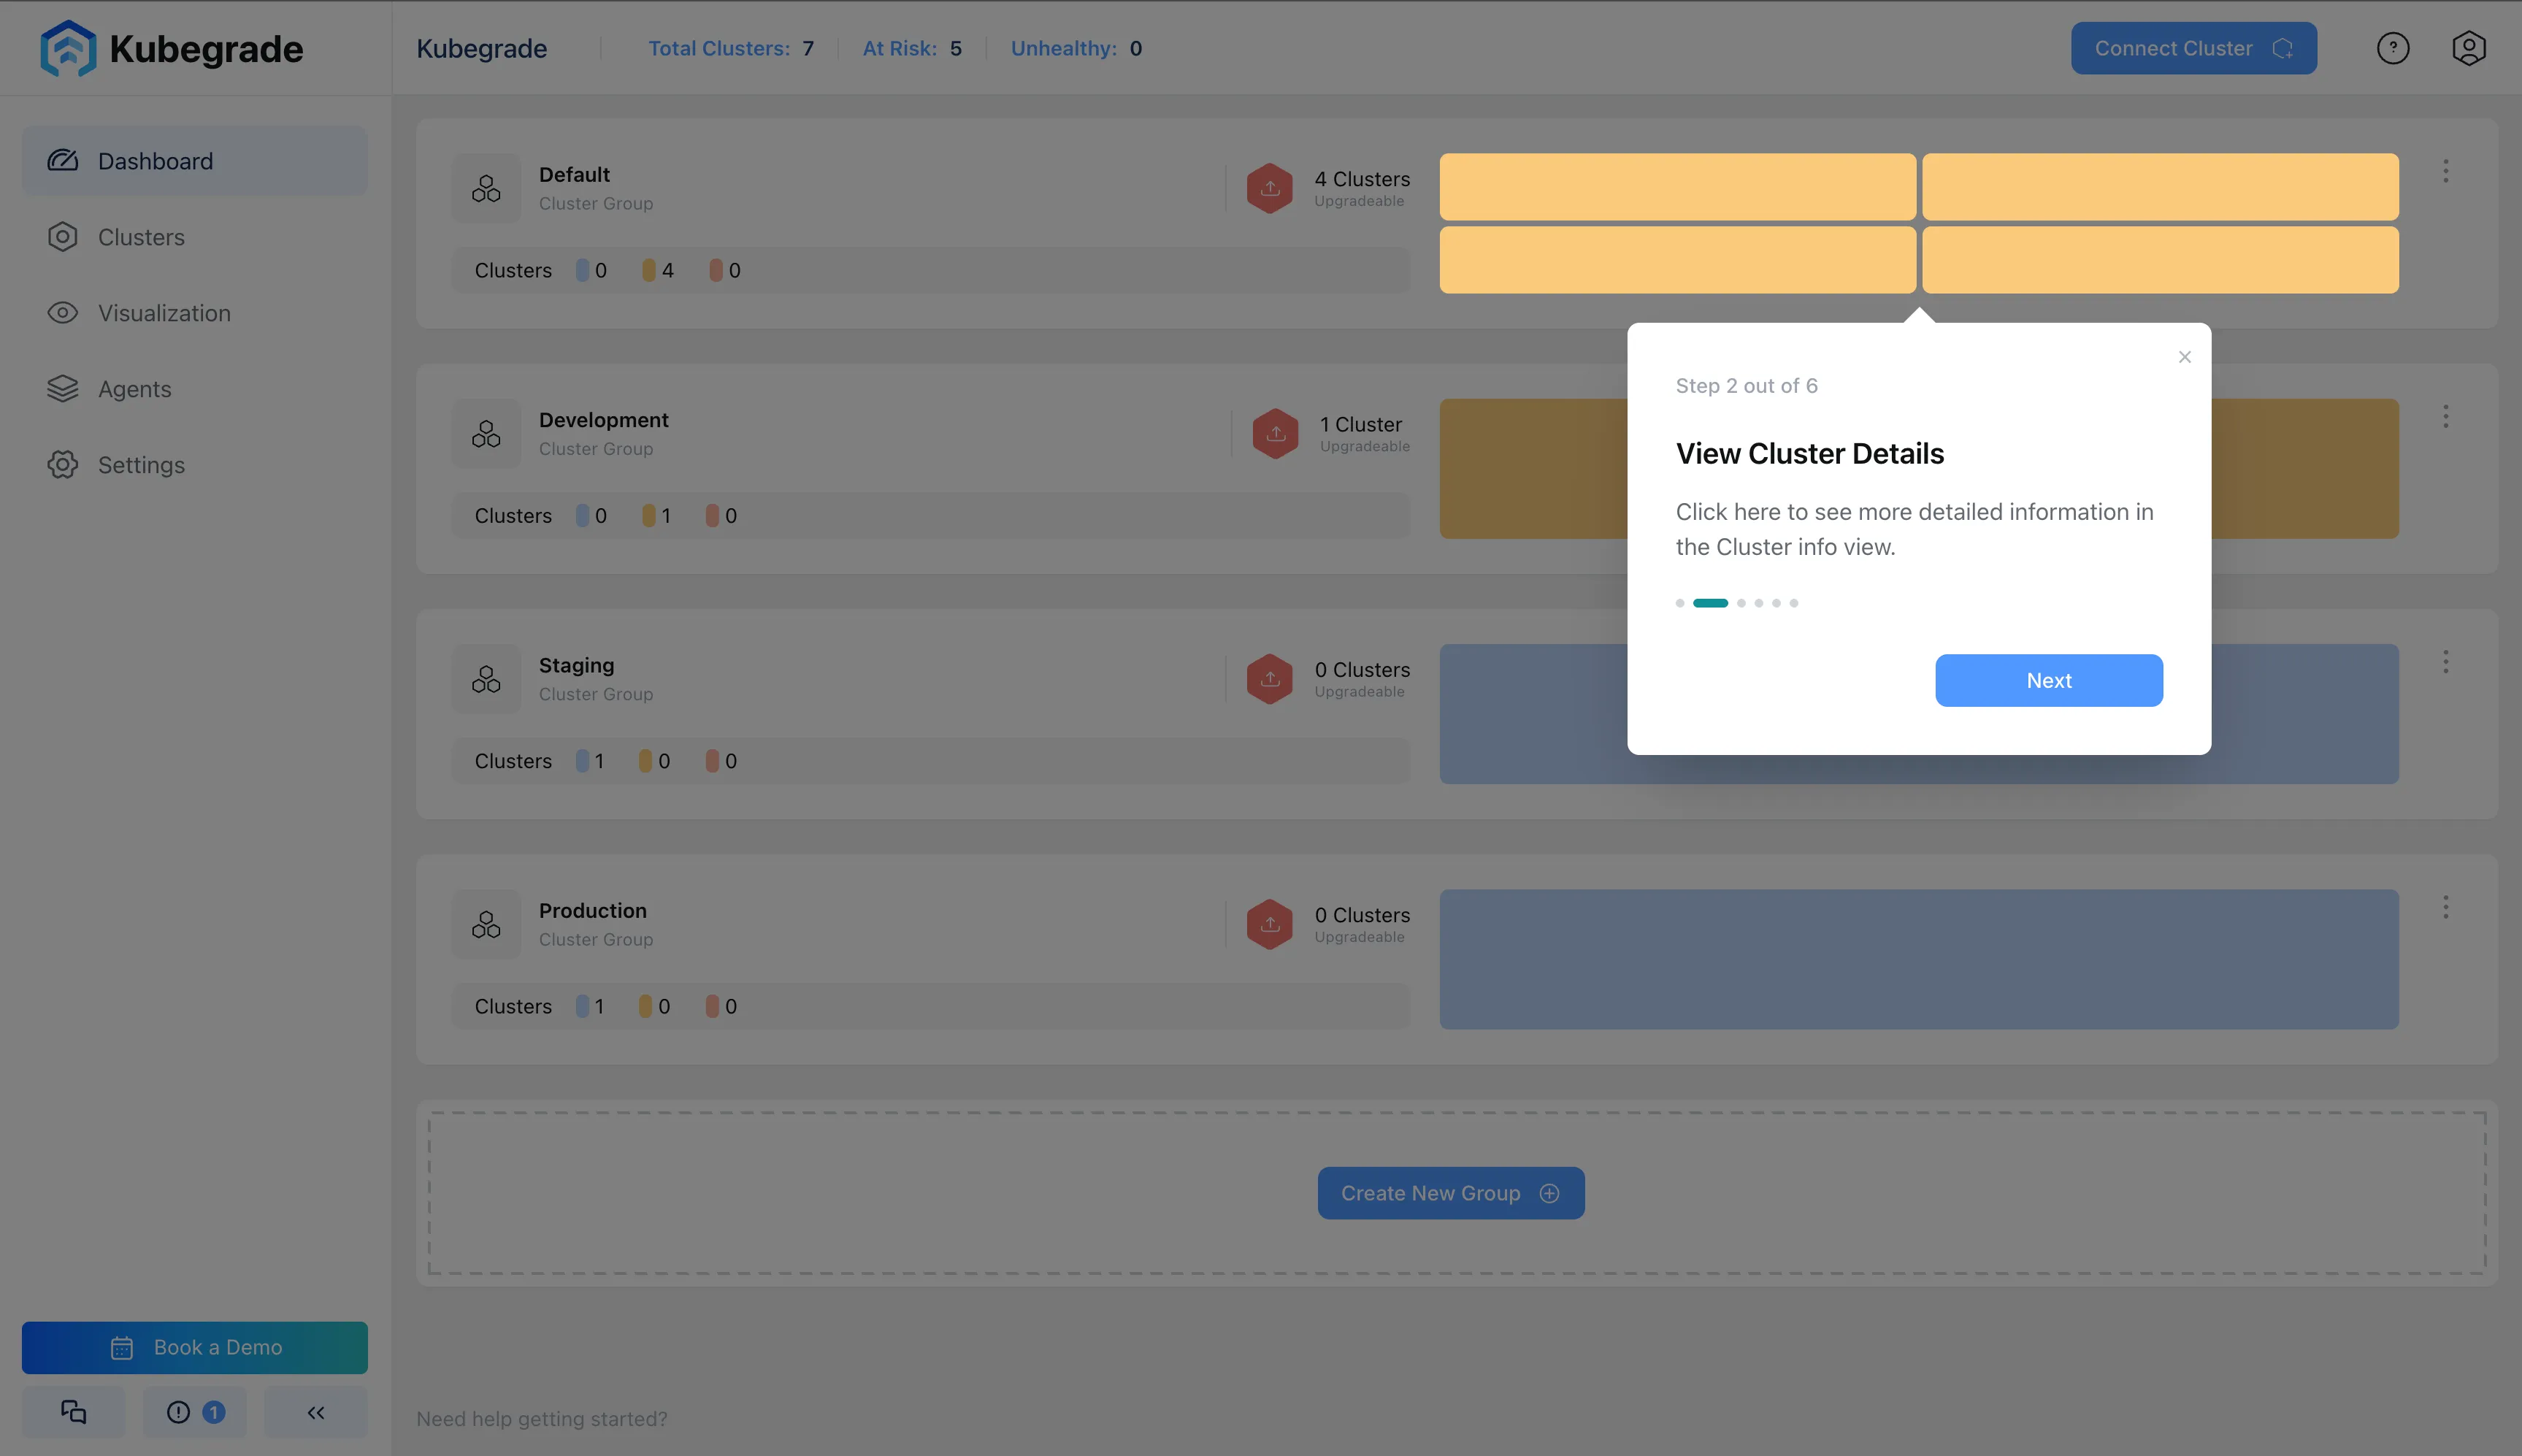Click the Book a Demo button
This screenshot has width=2522, height=1456.
point(195,1348)
